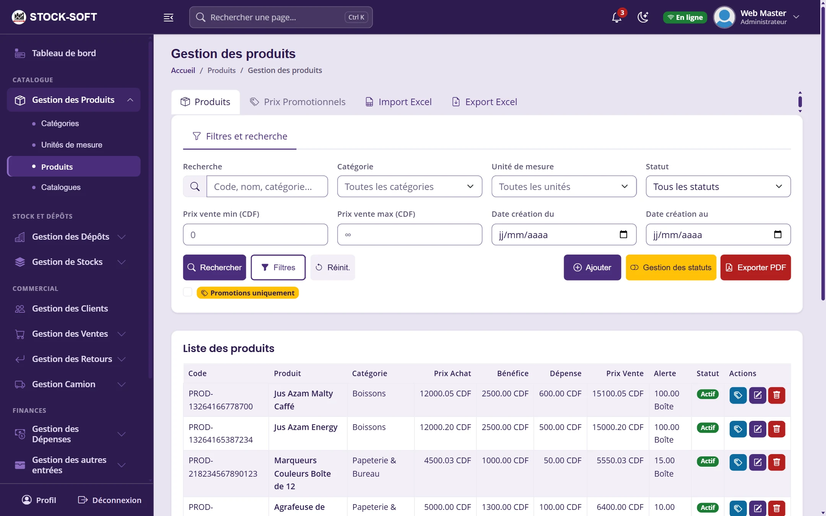Open the notifications bell
This screenshot has width=826, height=516.
[x=616, y=17]
